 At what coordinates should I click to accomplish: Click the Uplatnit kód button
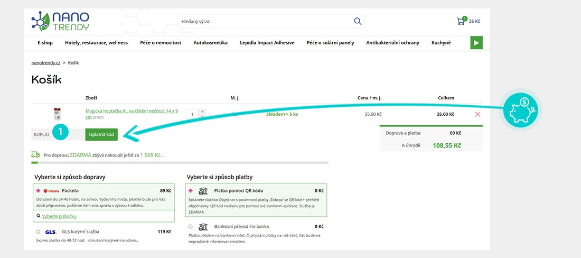pos(101,134)
